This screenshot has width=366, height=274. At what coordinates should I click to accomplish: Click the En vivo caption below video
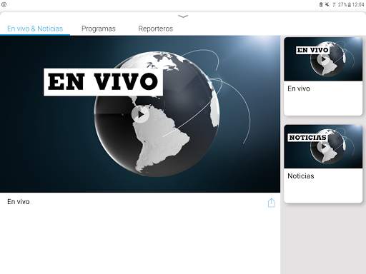pos(19,202)
